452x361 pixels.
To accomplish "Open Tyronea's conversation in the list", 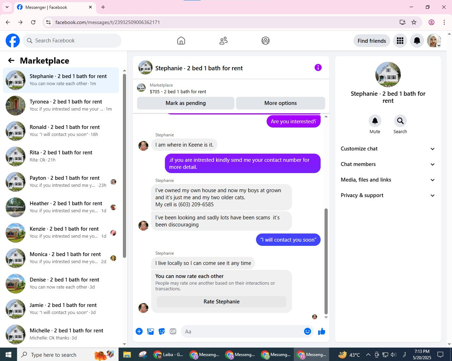I will (x=61, y=105).
